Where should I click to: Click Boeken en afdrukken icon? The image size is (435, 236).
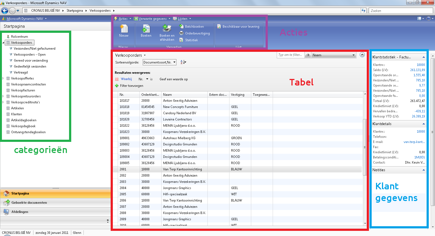[x=167, y=28]
